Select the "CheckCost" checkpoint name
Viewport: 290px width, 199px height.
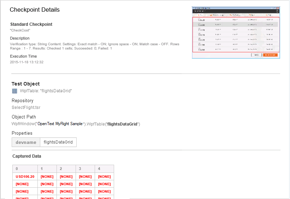tap(20, 31)
